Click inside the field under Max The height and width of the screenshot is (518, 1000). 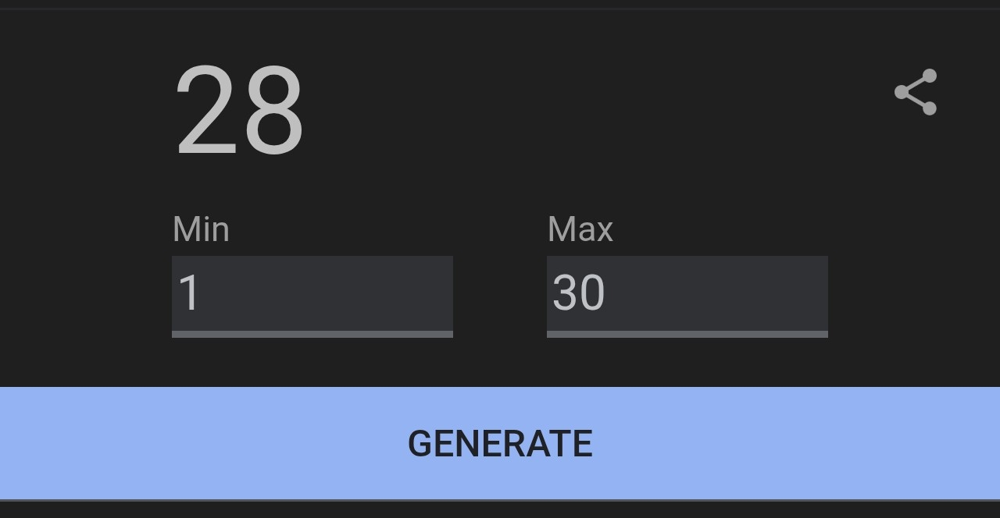tap(687, 293)
